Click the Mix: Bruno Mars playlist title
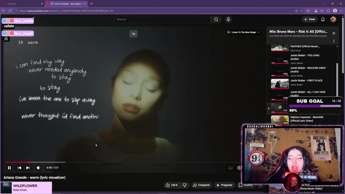The height and width of the screenshot is (194, 345). [x=298, y=32]
